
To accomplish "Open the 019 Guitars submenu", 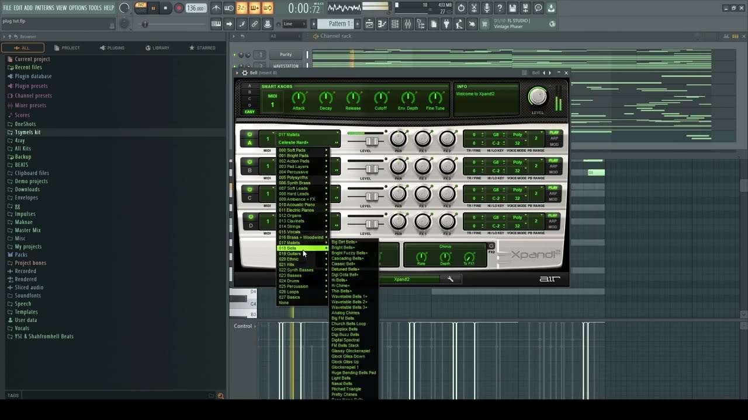I will tap(303, 253).
